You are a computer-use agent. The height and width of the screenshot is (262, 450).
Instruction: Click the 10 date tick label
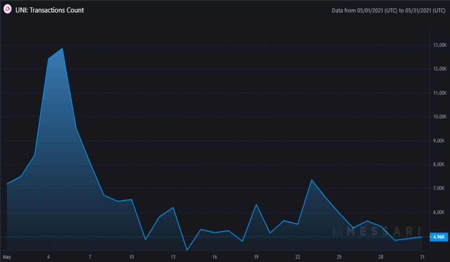(132, 257)
